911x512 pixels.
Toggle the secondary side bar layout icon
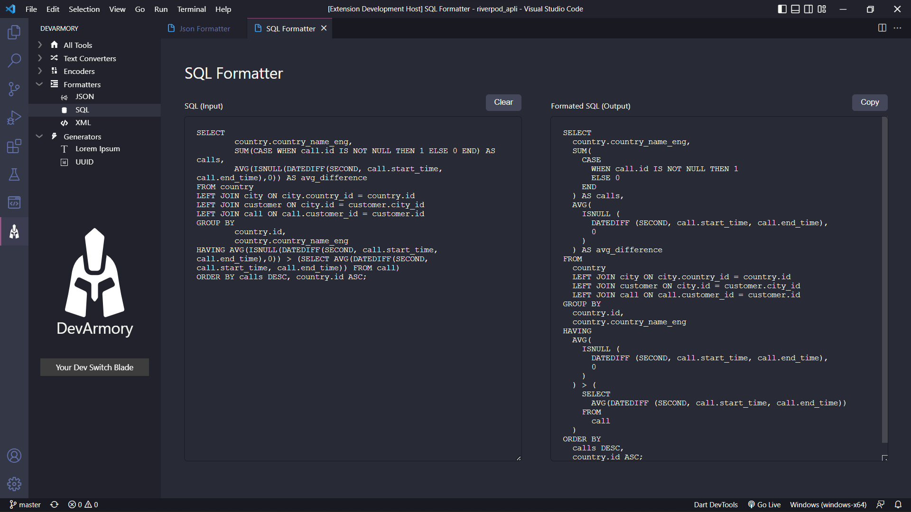(809, 9)
